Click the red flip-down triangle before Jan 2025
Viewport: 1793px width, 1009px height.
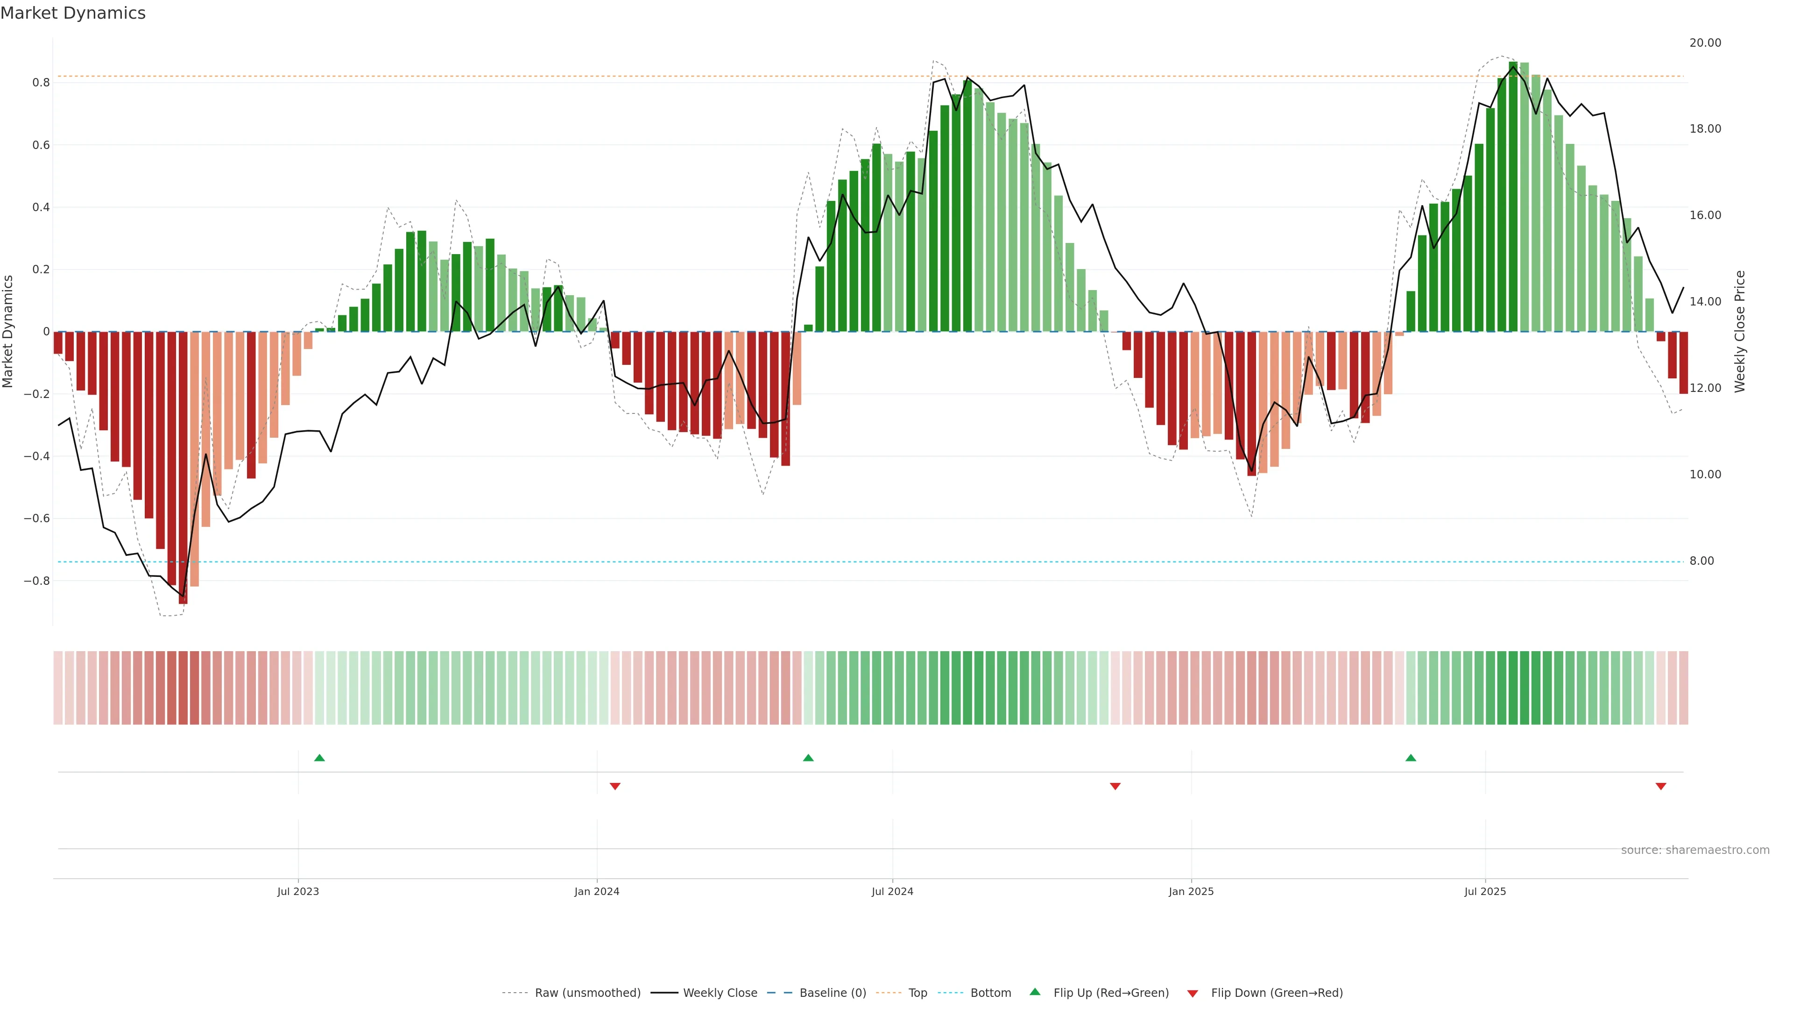1115,786
